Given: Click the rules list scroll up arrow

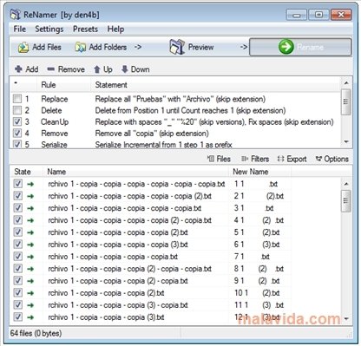Looking at the screenshot, I should [x=346, y=83].
